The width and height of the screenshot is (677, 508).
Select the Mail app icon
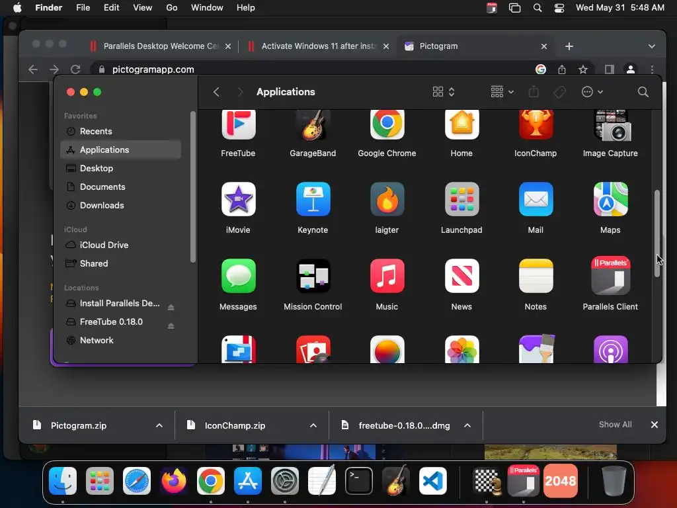click(x=536, y=199)
